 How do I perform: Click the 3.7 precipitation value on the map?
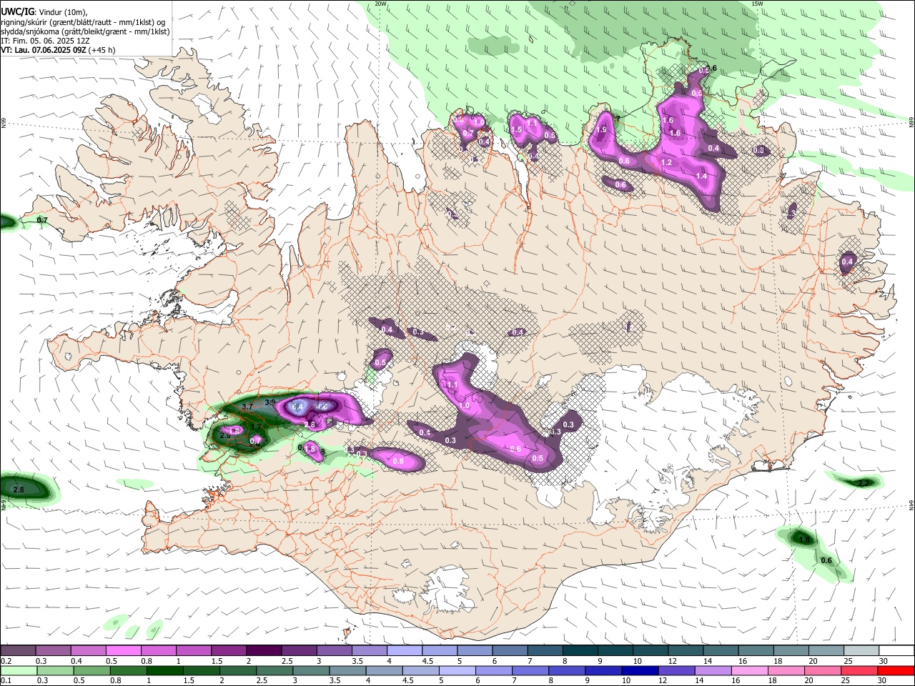pyautogui.click(x=248, y=407)
